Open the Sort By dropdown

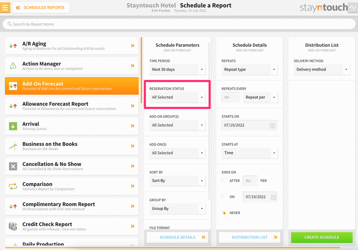click(177, 181)
